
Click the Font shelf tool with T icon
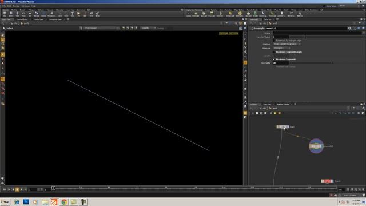[x=73, y=14]
